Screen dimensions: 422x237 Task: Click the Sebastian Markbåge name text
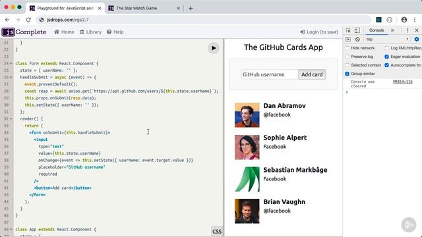pos(295,170)
